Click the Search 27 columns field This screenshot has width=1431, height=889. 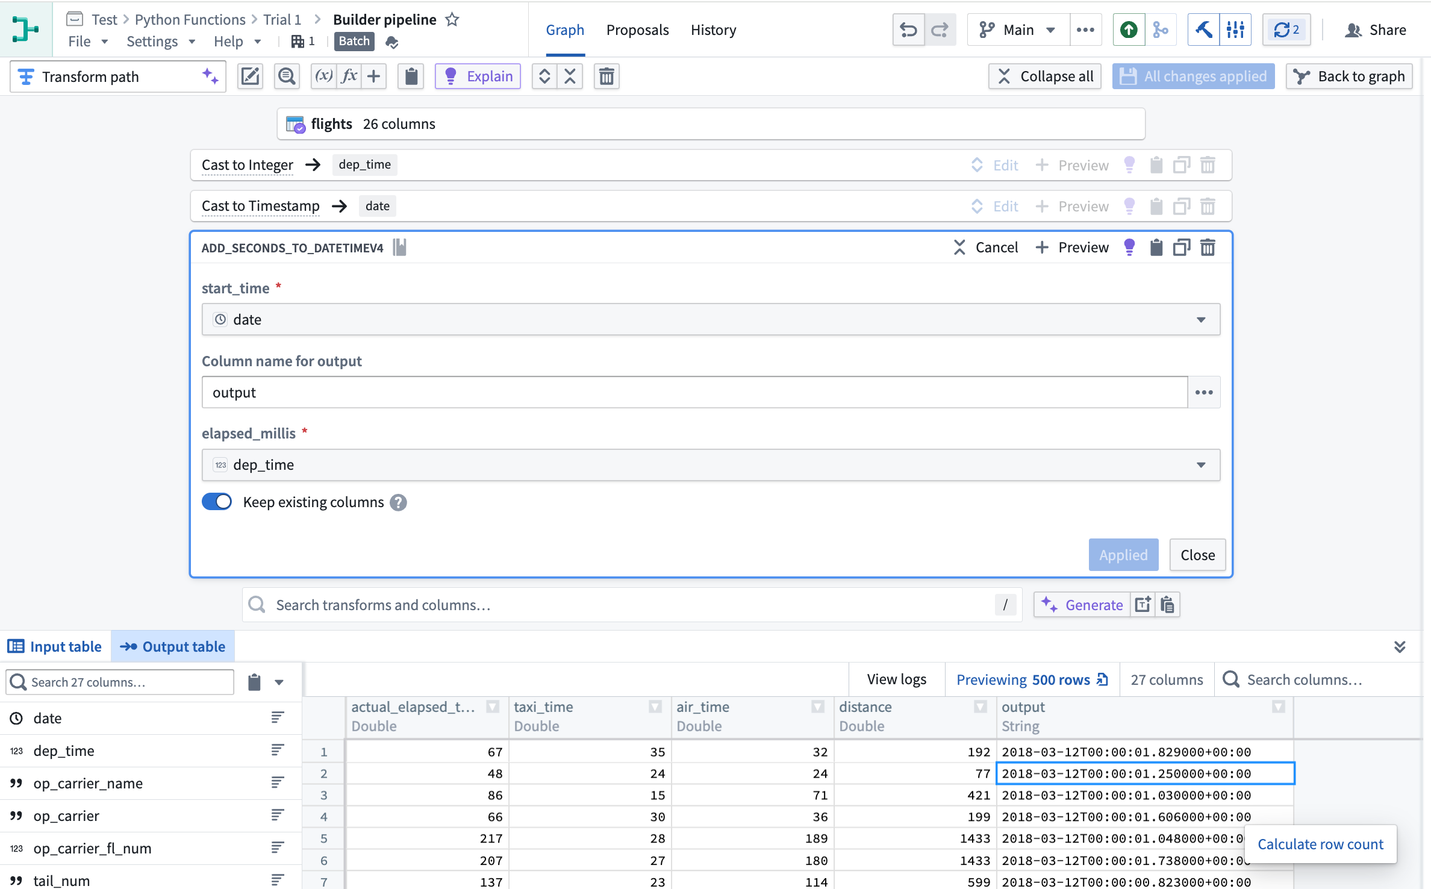(x=120, y=682)
